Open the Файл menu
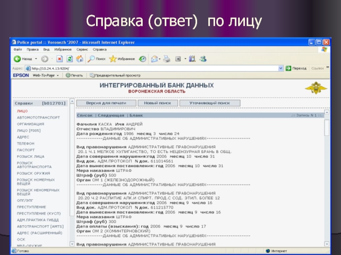Image resolution: width=341 pixels, height=255 pixels. (17, 49)
